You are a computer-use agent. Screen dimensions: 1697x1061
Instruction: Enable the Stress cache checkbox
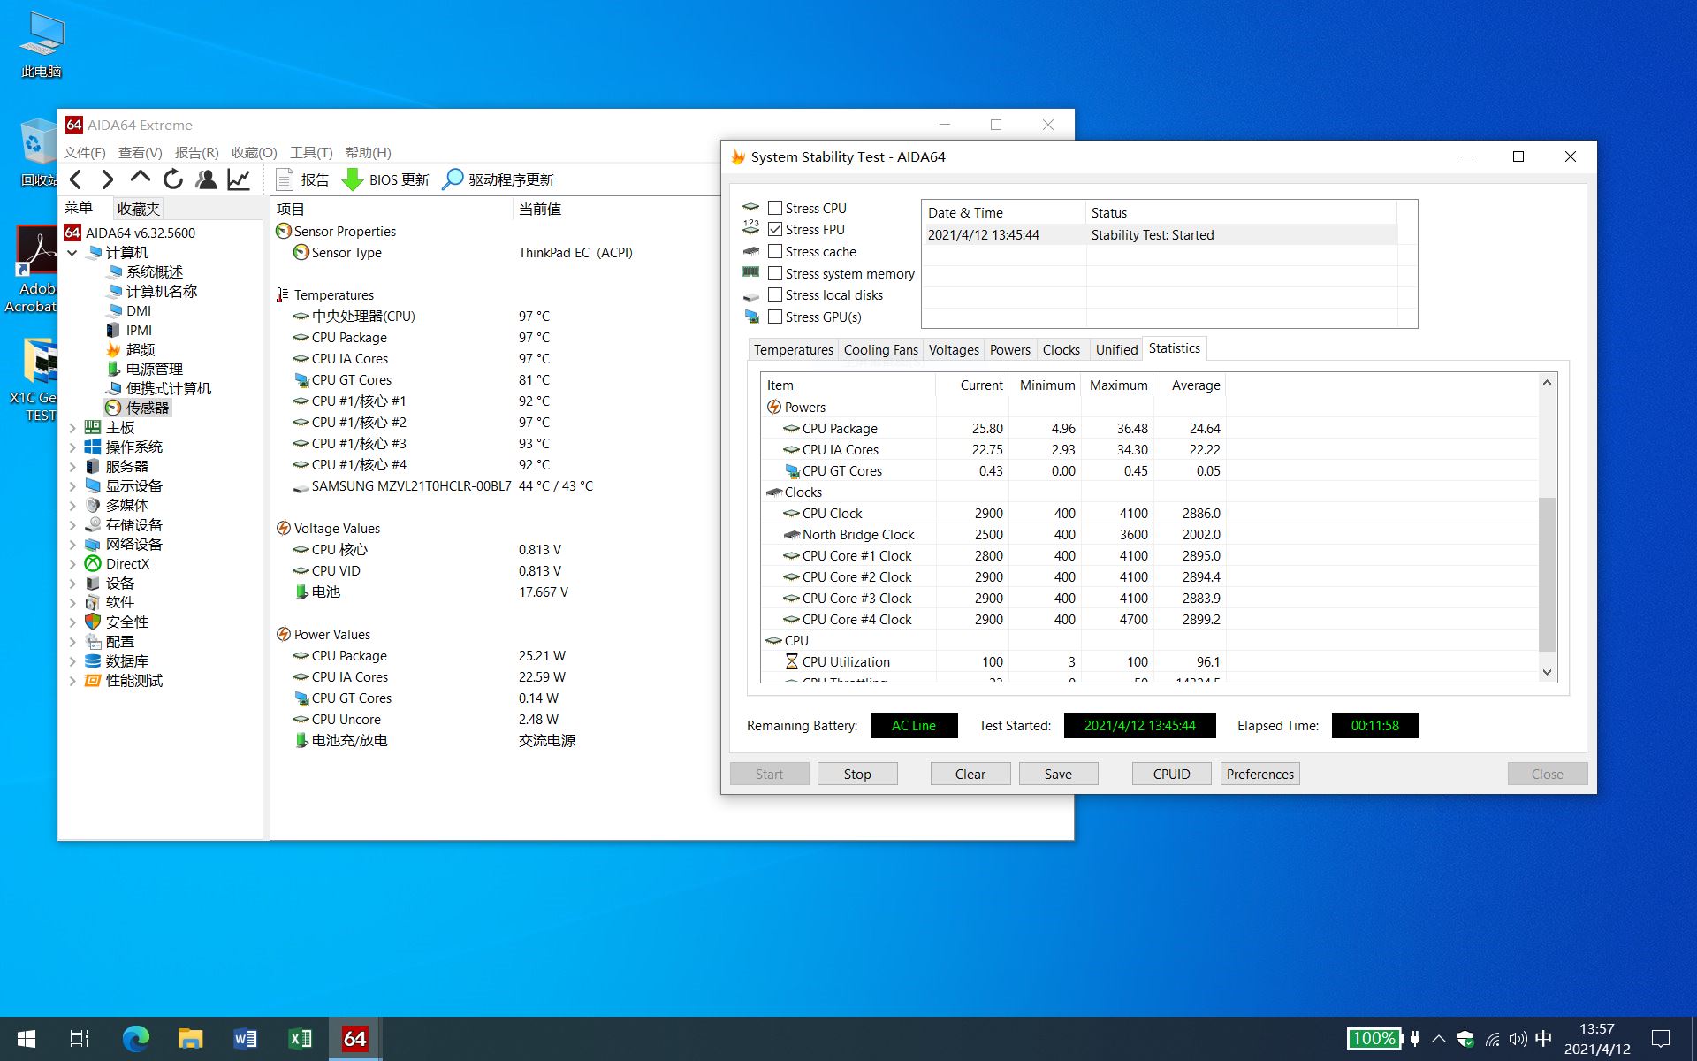point(775,251)
